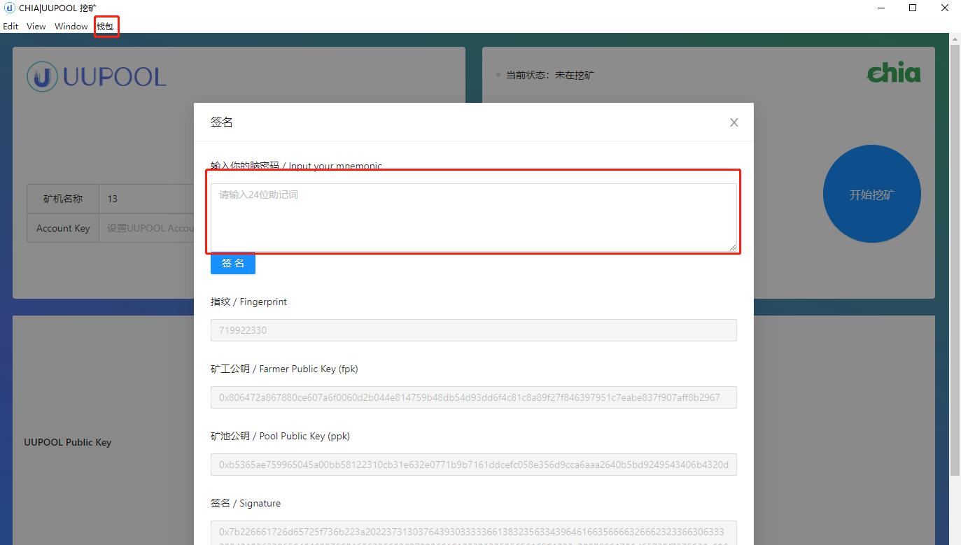Click the blue 签名 sign button
This screenshot has width=961, height=545.
coord(233,263)
